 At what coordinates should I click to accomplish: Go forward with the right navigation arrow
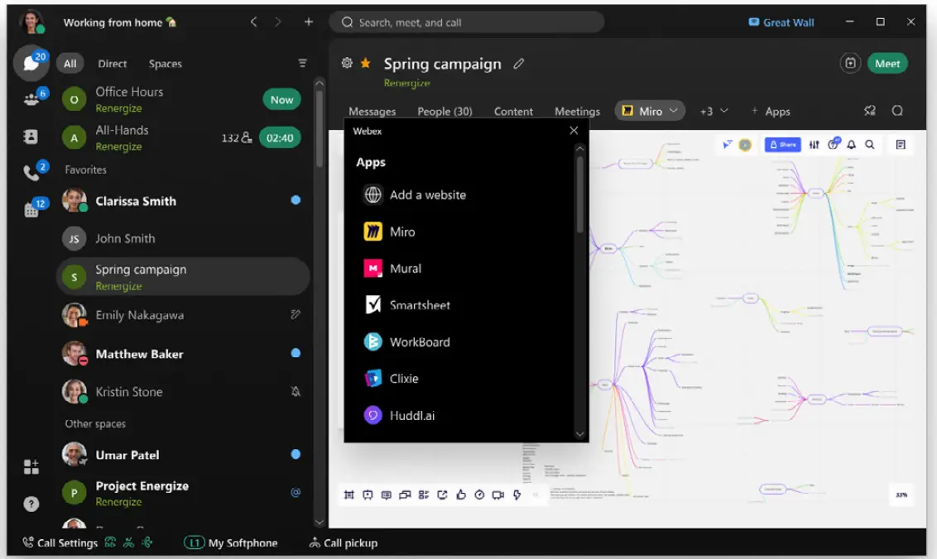coord(278,22)
